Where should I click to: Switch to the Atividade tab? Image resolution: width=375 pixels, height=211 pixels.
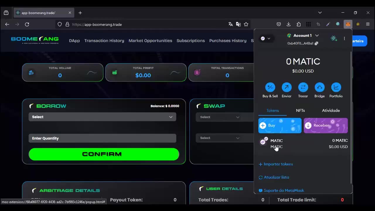coord(331,110)
